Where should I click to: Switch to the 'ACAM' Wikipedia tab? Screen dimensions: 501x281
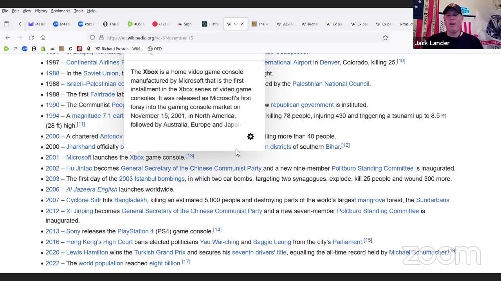[x=285, y=24]
